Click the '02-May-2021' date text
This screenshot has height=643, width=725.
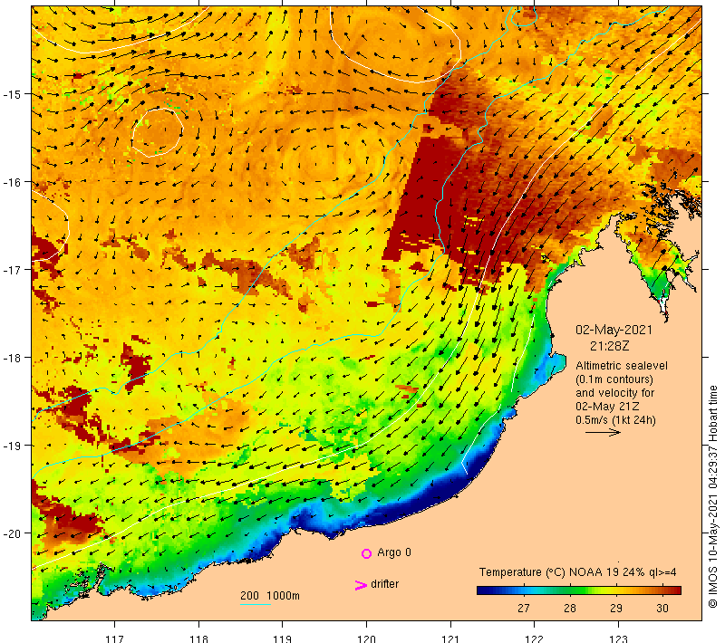pyautogui.click(x=614, y=330)
